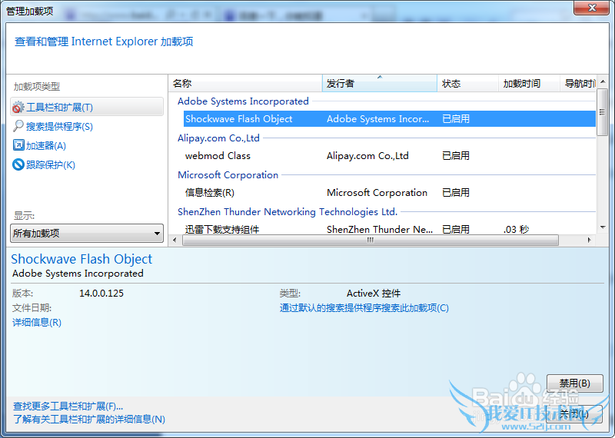Open 了解有关工具栏和扩展的详细信息(N) link

click(89, 420)
